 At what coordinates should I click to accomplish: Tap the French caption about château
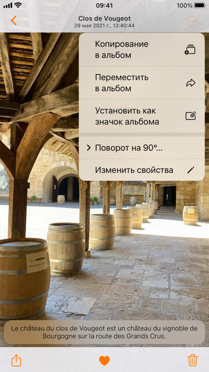104,332
